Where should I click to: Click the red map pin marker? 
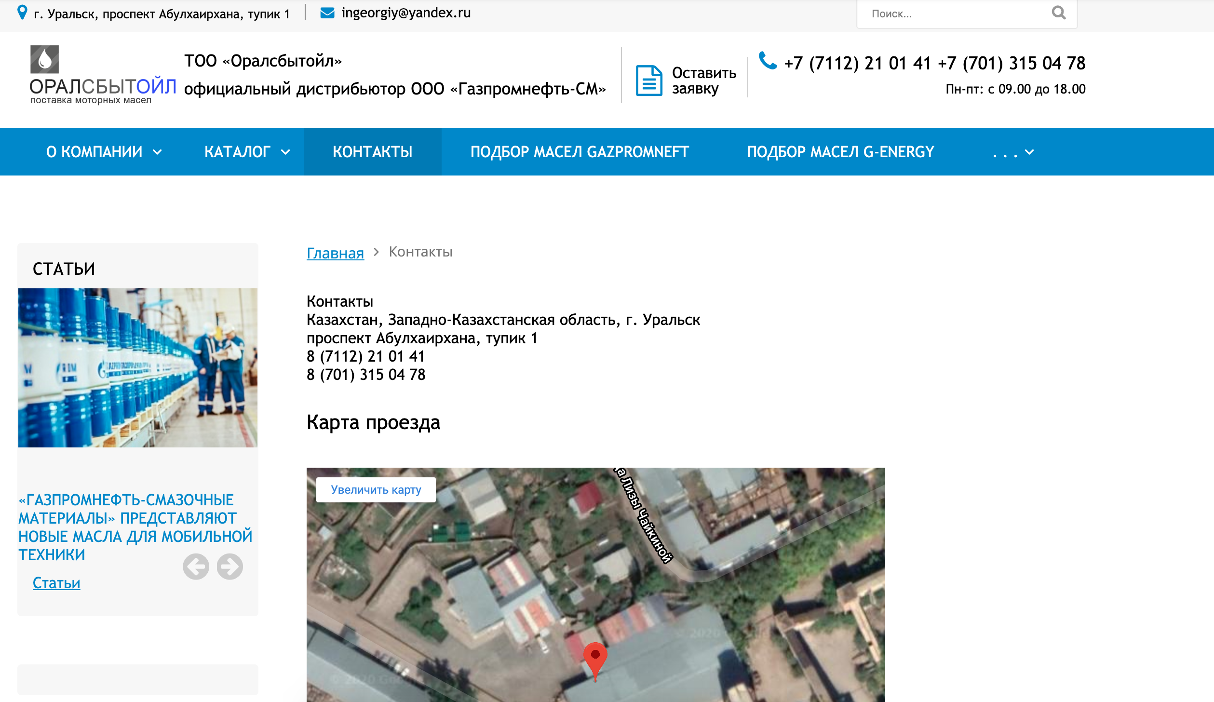pyautogui.click(x=595, y=661)
